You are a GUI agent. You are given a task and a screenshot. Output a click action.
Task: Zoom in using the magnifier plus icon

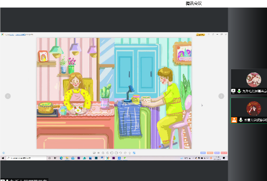(103, 153)
